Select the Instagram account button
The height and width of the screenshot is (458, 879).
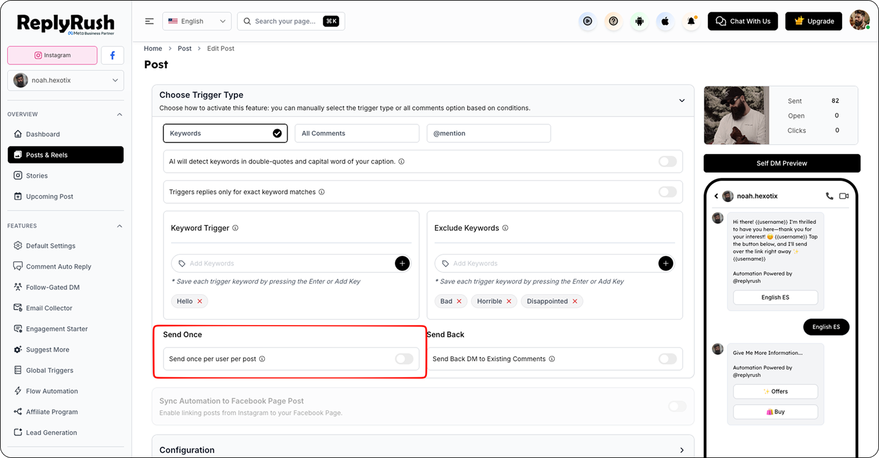pyautogui.click(x=52, y=55)
